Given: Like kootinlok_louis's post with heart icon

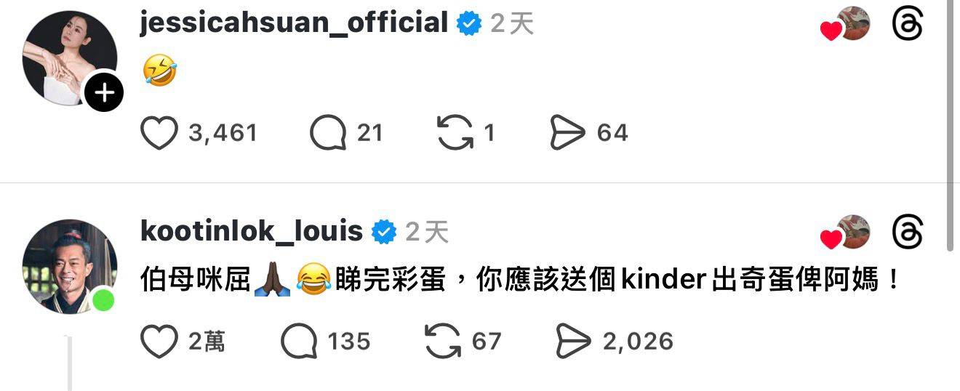Looking at the screenshot, I should point(159,342).
